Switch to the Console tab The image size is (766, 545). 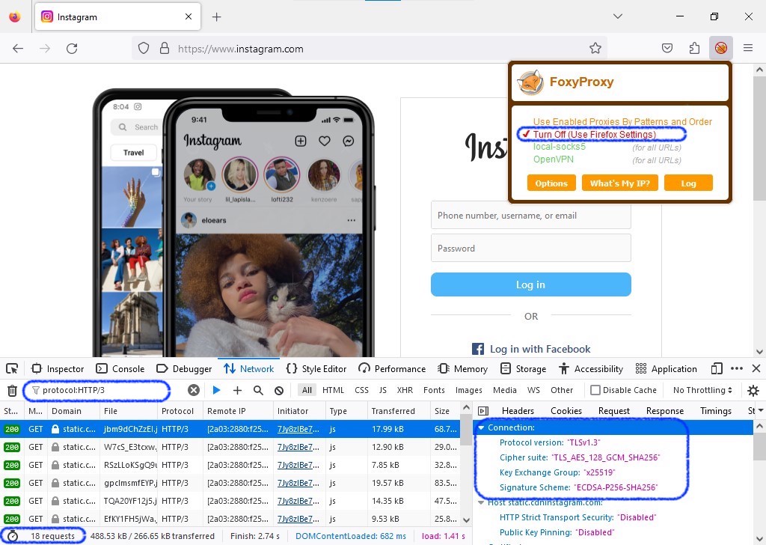(120, 368)
